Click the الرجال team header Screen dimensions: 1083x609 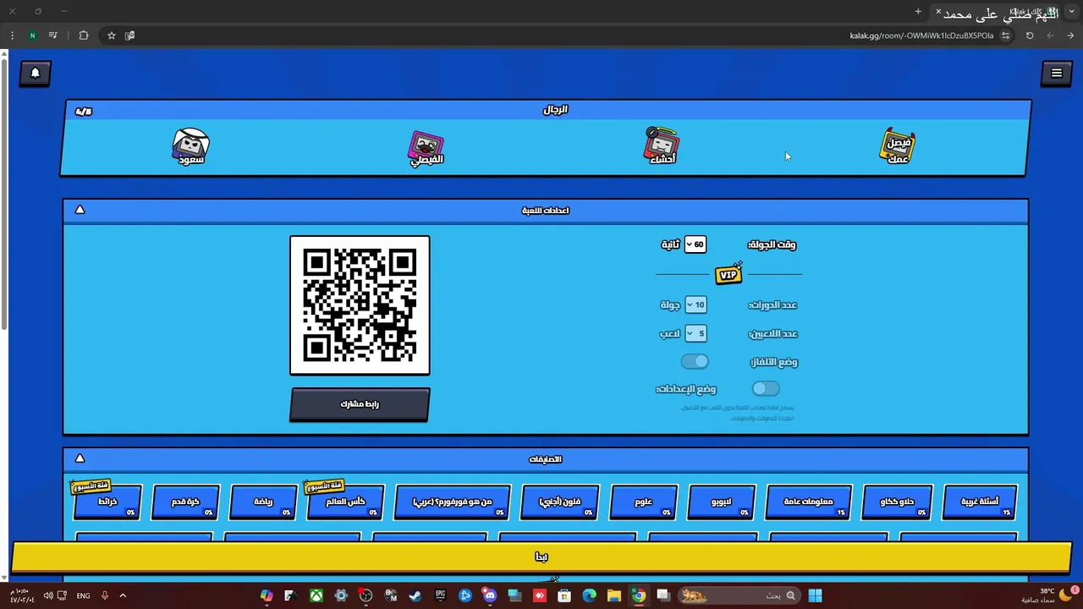[555, 110]
